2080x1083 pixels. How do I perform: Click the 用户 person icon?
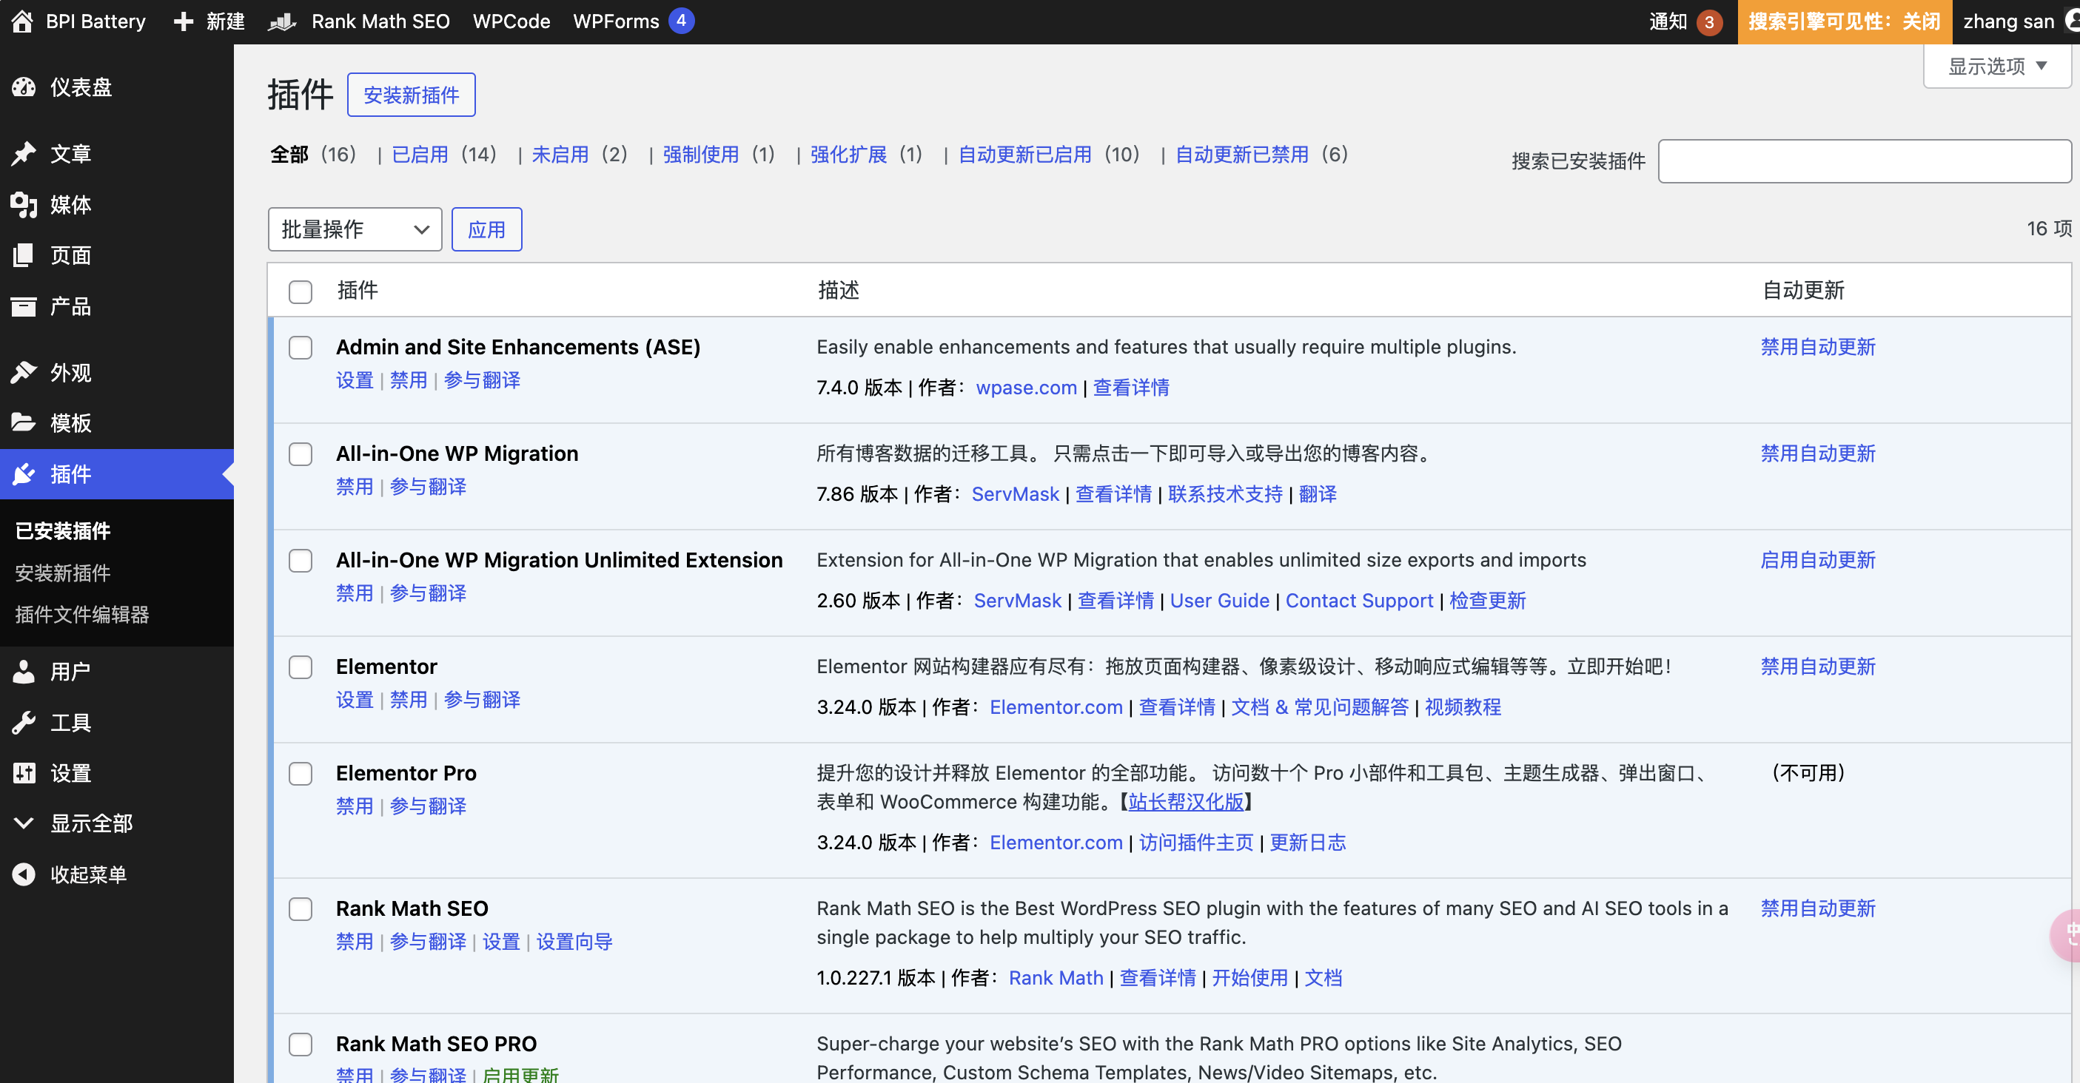pyautogui.click(x=24, y=672)
